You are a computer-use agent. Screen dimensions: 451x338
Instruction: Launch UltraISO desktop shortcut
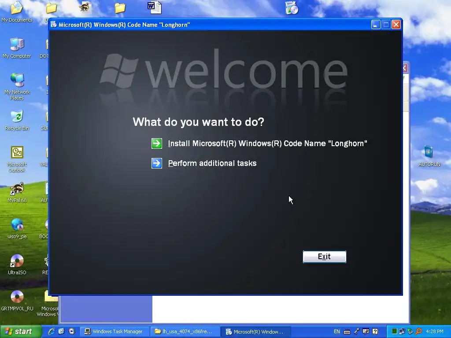(x=17, y=265)
